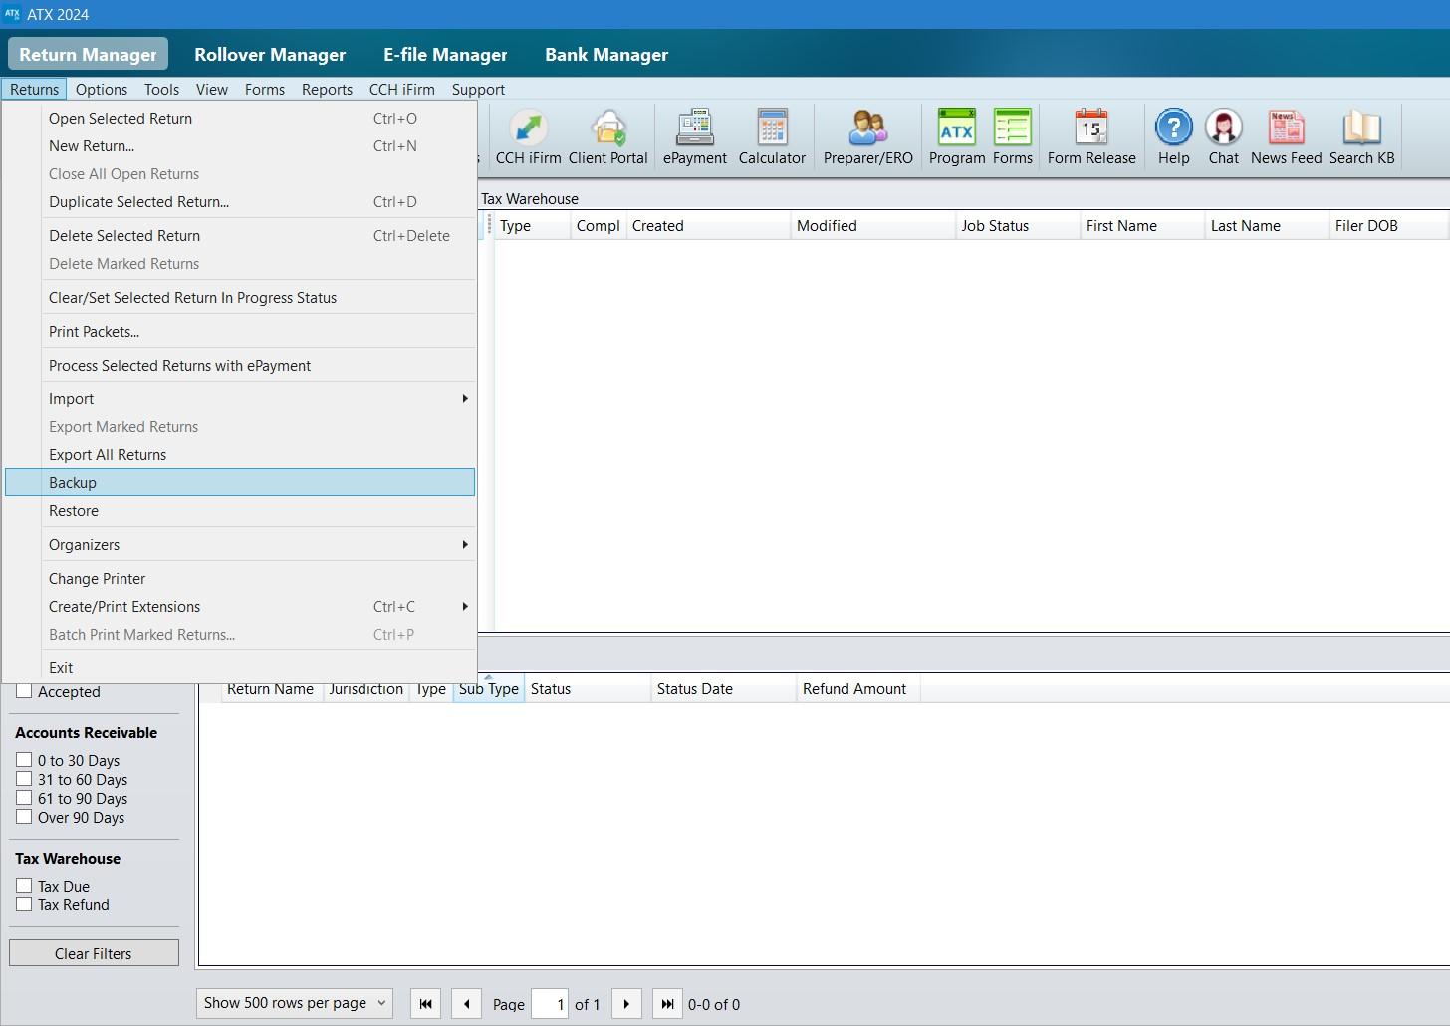
Task: Enable the Over 90 Days filter
Action: (x=24, y=817)
